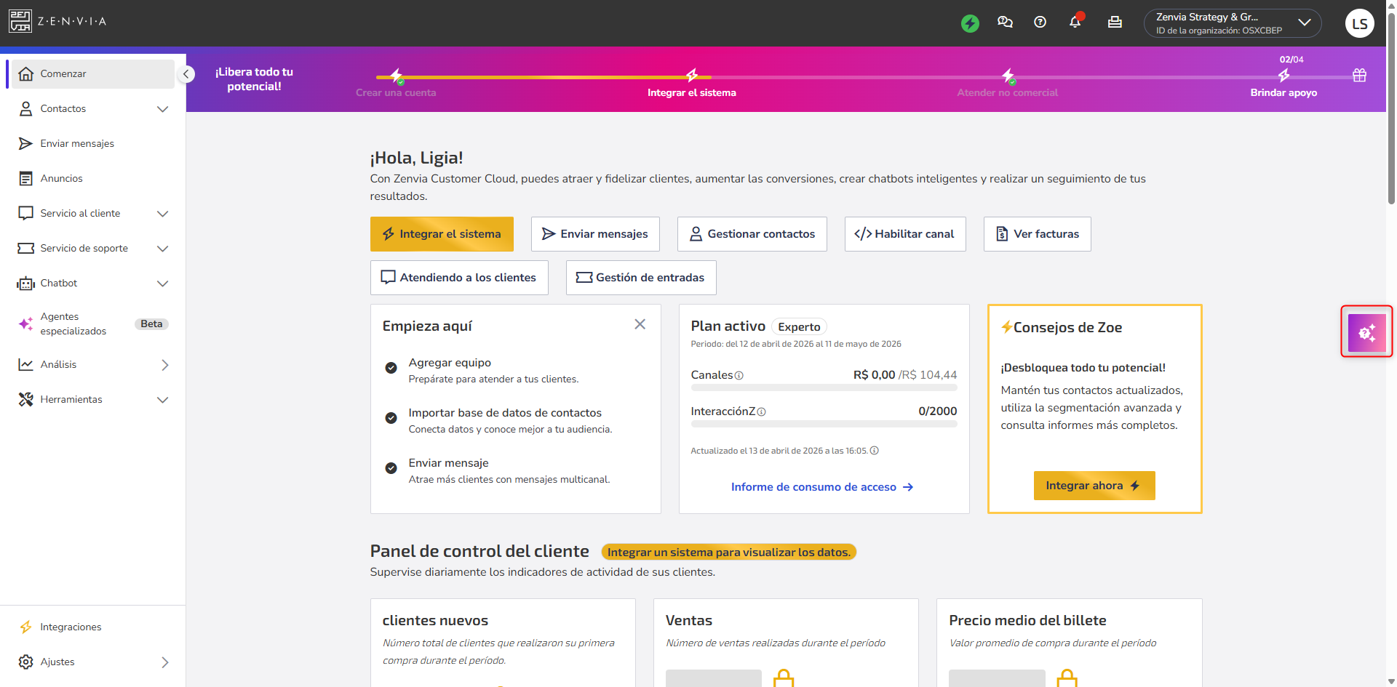Image resolution: width=1397 pixels, height=687 pixels.
Task: Click Atendiendo a los clientes button
Action: point(459,278)
